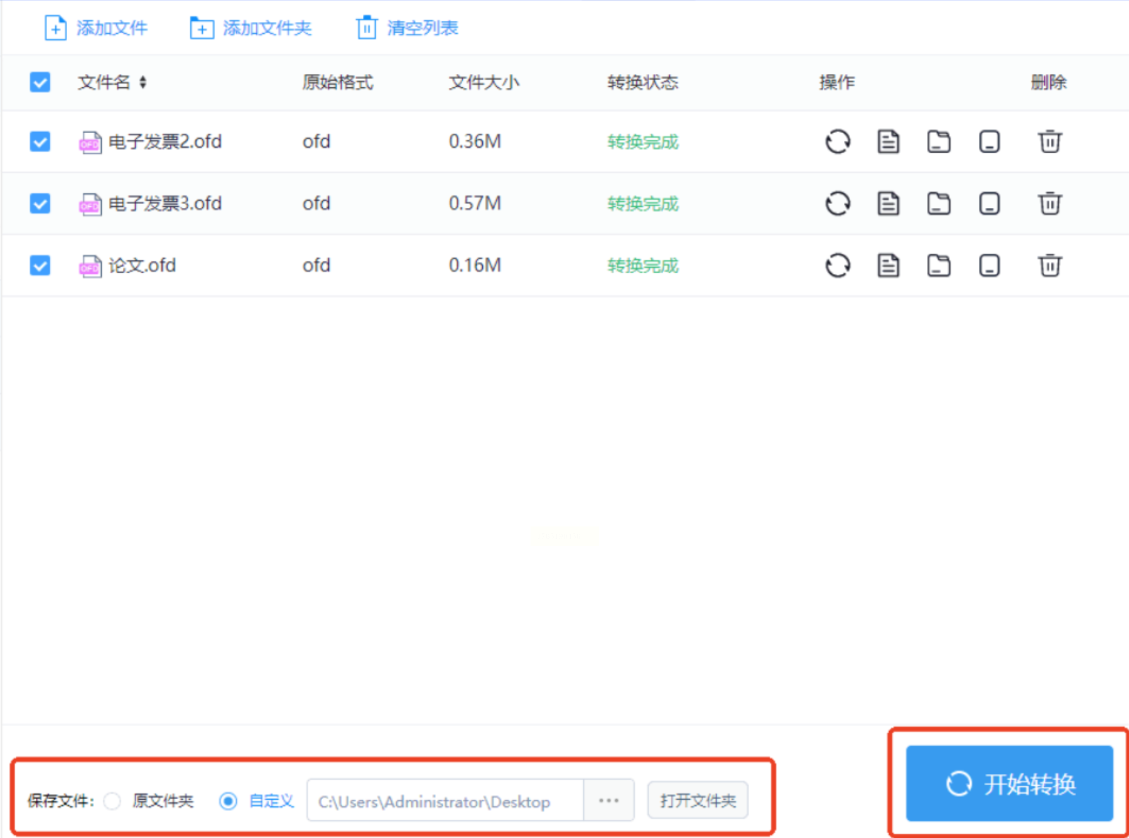Click the reconvert icon for 电子发票2.ofd
The height and width of the screenshot is (838, 1129).
pyautogui.click(x=838, y=141)
